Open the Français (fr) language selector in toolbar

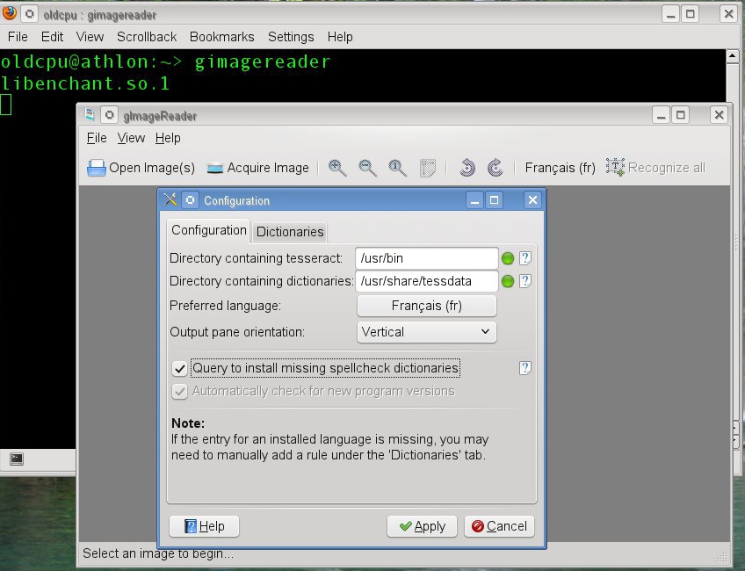pos(560,168)
